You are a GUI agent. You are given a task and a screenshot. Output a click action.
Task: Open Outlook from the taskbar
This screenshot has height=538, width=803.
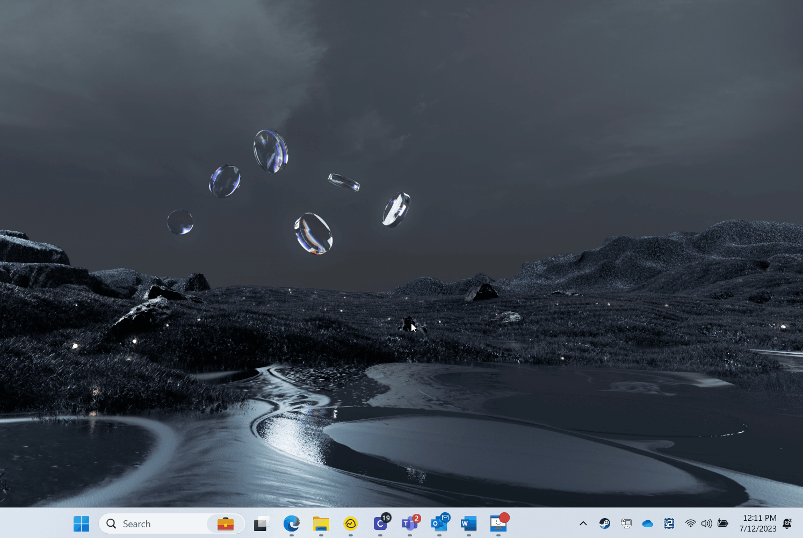point(440,522)
